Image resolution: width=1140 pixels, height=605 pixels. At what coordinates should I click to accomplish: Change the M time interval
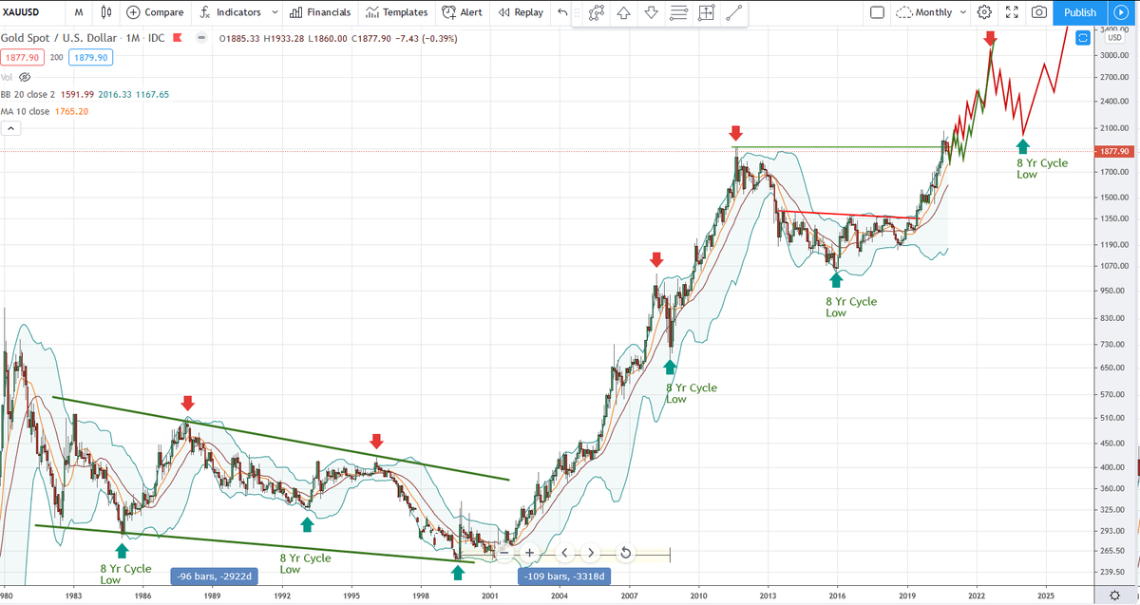[x=78, y=12]
